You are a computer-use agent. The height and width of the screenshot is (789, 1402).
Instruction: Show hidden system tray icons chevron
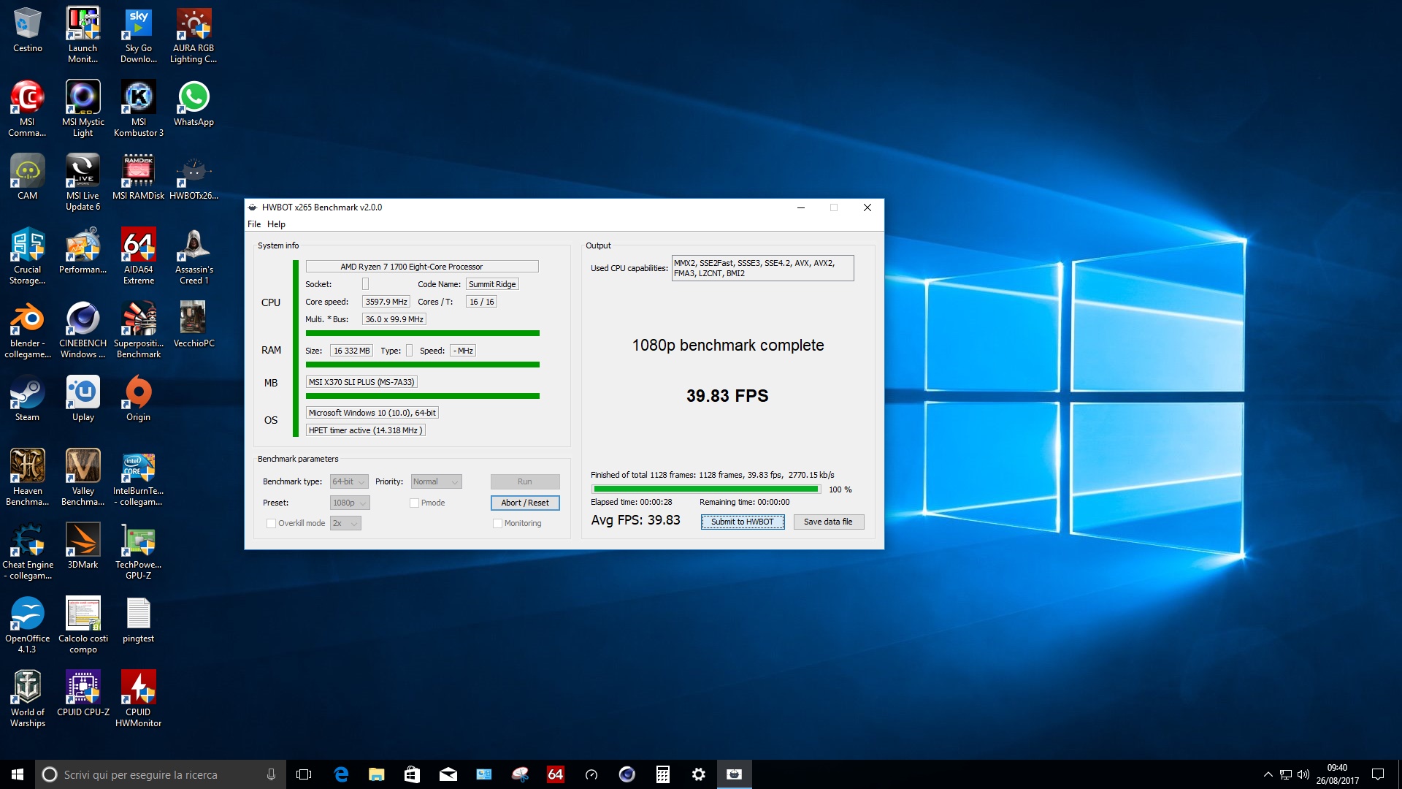(x=1268, y=774)
